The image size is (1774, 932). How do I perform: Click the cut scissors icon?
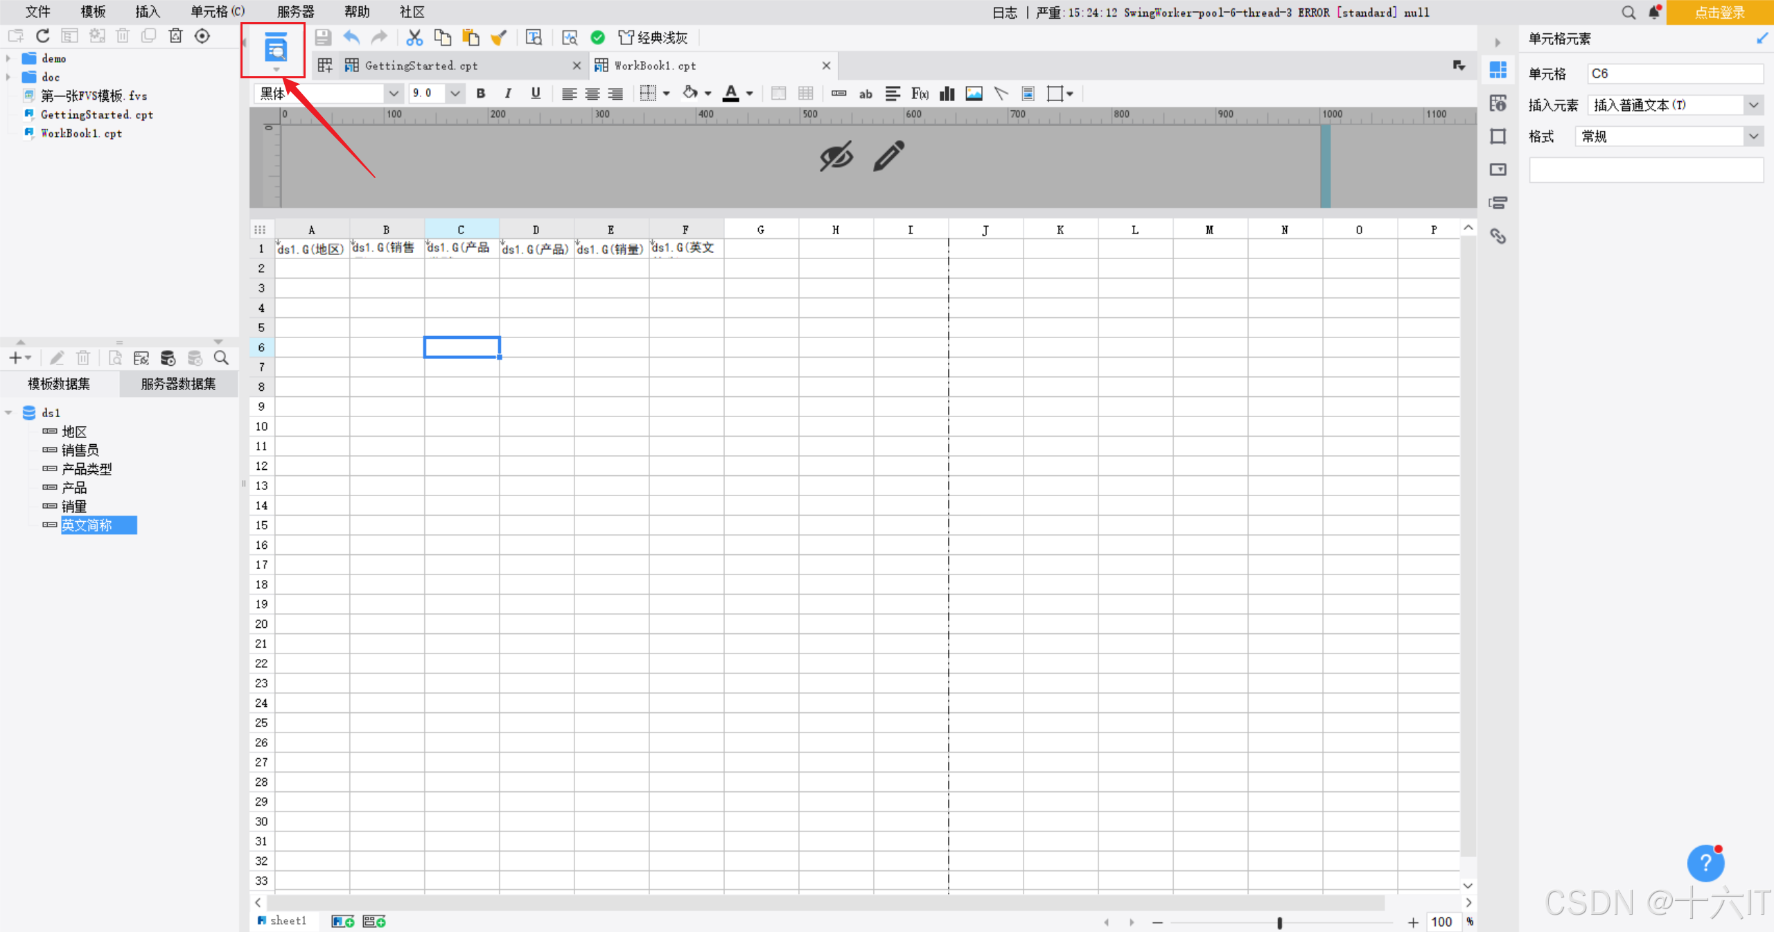(414, 37)
